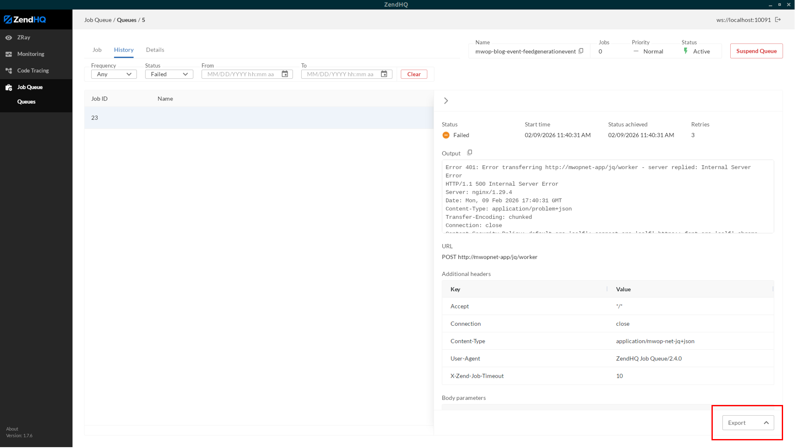The width and height of the screenshot is (795, 448).
Task: Click the Queues breadcrumb link
Action: (127, 20)
